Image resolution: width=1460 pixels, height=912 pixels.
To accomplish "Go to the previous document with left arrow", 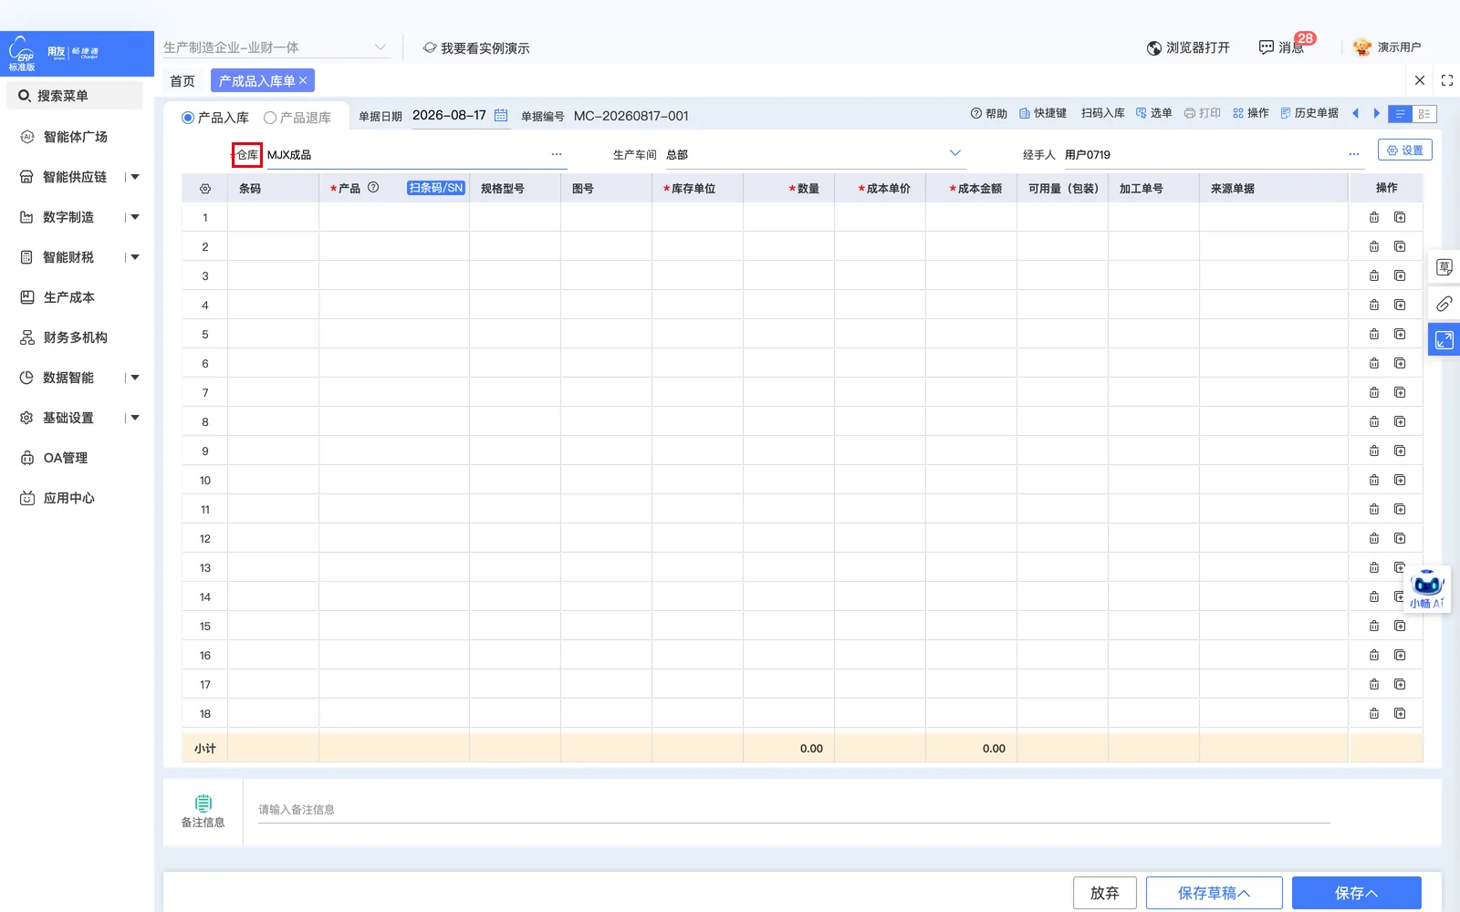I will coord(1355,113).
